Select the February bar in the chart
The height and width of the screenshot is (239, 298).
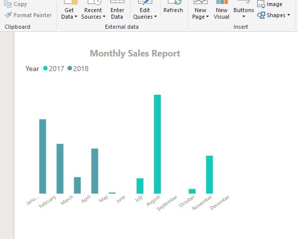point(60,169)
